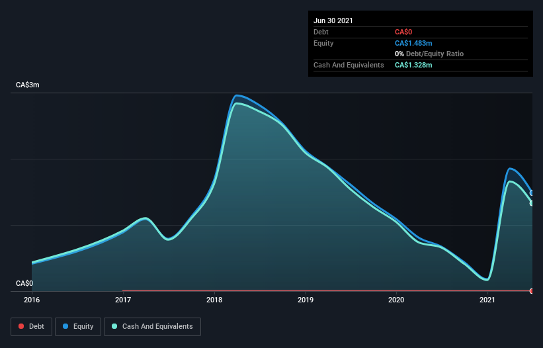Click the 2016 x-axis label
This screenshot has width=543, height=348.
point(32,300)
